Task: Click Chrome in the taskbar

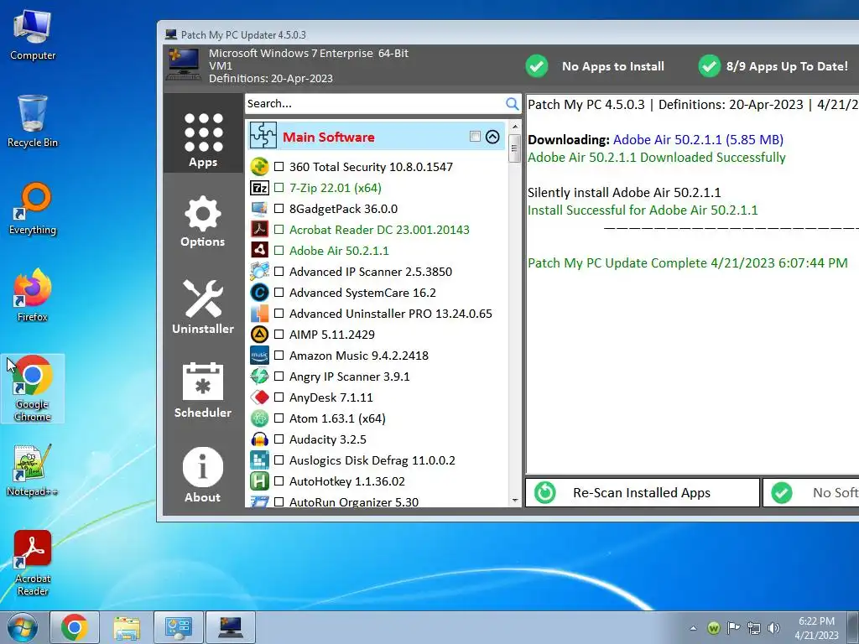Action: pos(74,627)
